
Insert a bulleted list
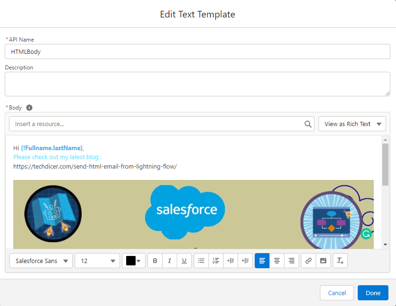tap(201, 260)
